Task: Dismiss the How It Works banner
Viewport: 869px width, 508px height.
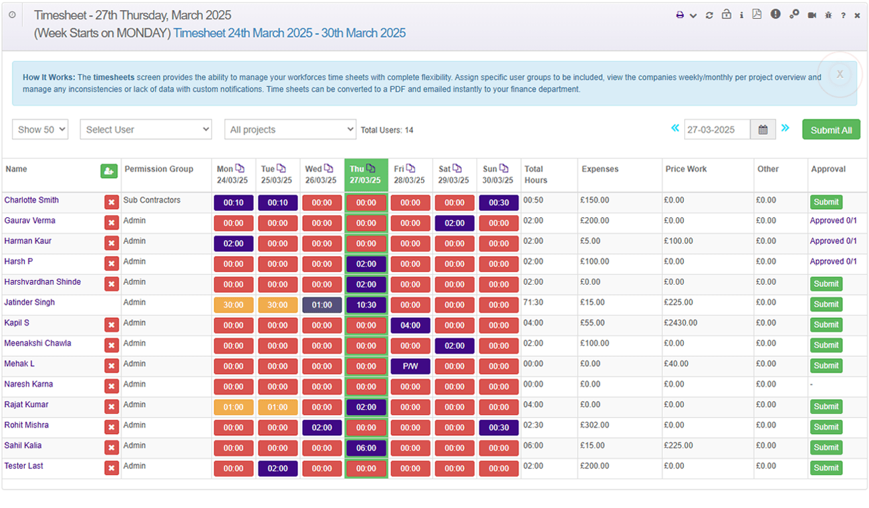Action: [x=840, y=74]
